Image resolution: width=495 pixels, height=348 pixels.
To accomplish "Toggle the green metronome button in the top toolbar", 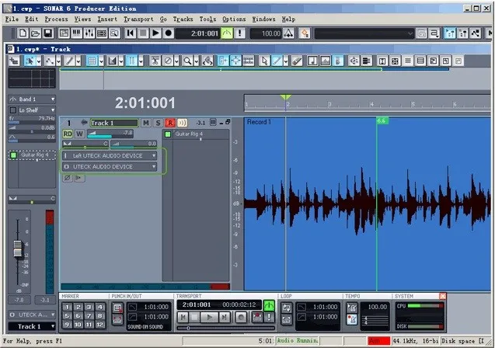I will (227, 33).
